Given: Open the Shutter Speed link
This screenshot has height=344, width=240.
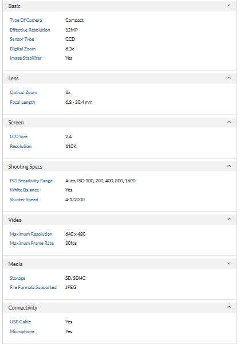Looking at the screenshot, I should coord(24,200).
